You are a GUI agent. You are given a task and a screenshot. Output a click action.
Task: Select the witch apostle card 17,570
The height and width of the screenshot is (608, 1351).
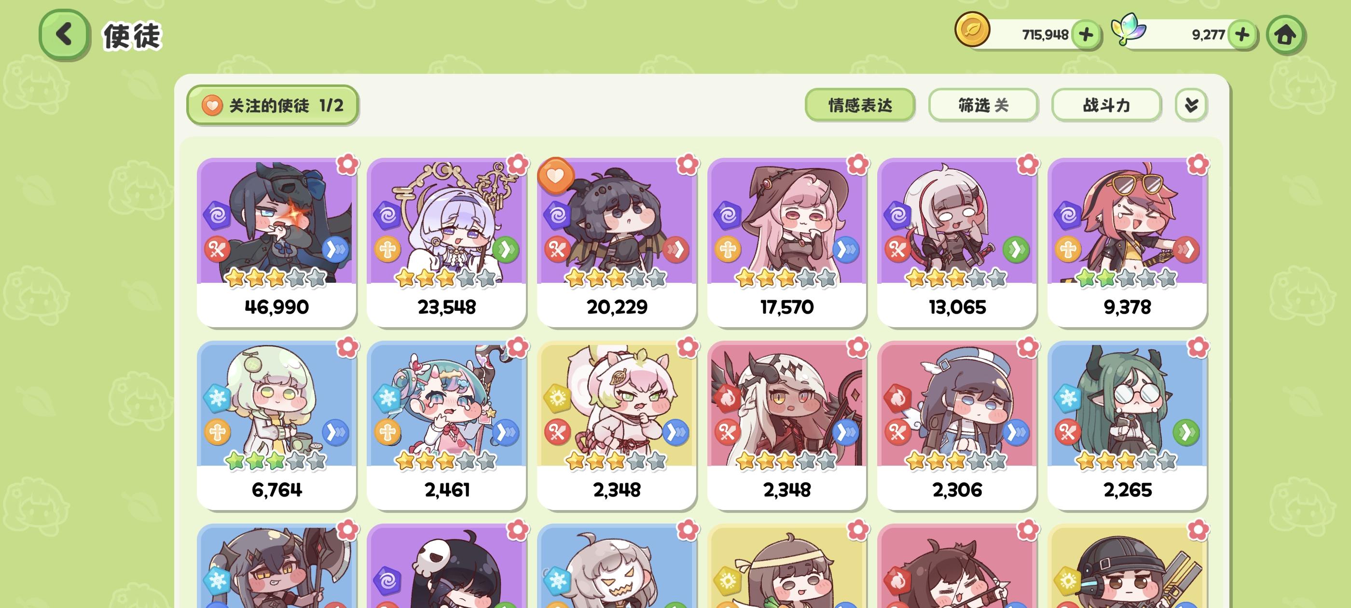tap(786, 242)
